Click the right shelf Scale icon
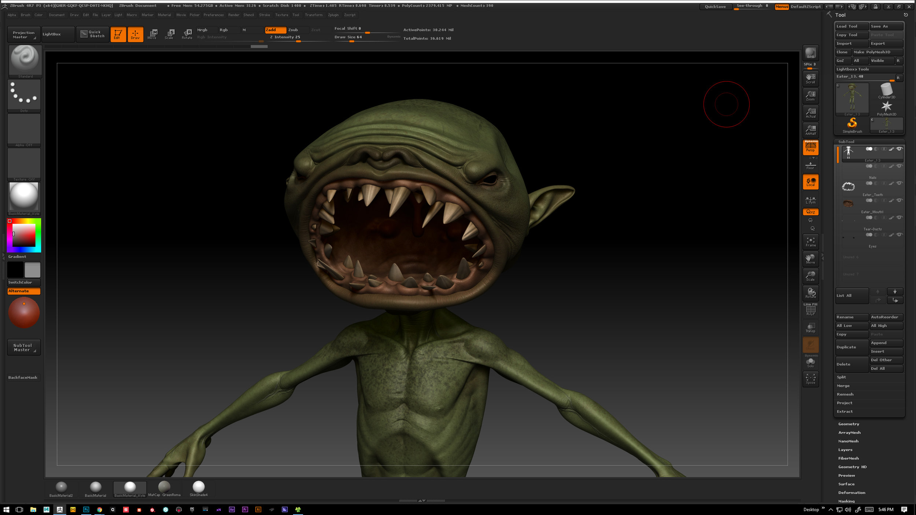Screen dimensions: 916x515 [x=810, y=276]
